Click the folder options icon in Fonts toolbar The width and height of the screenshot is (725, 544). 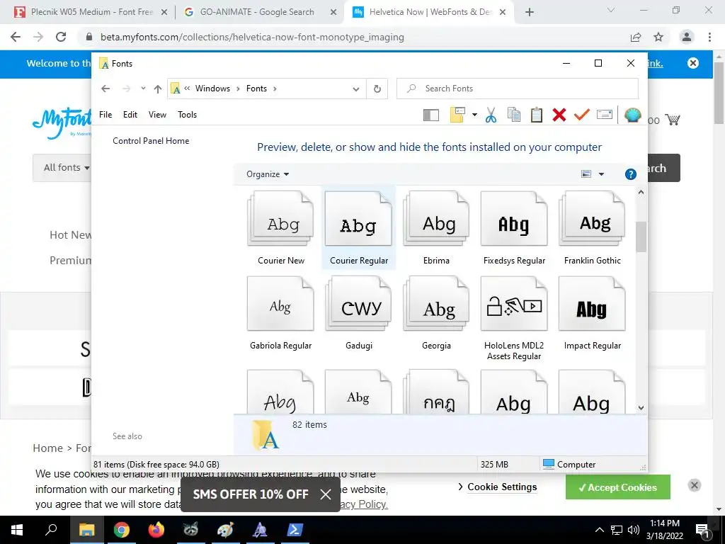tap(457, 115)
